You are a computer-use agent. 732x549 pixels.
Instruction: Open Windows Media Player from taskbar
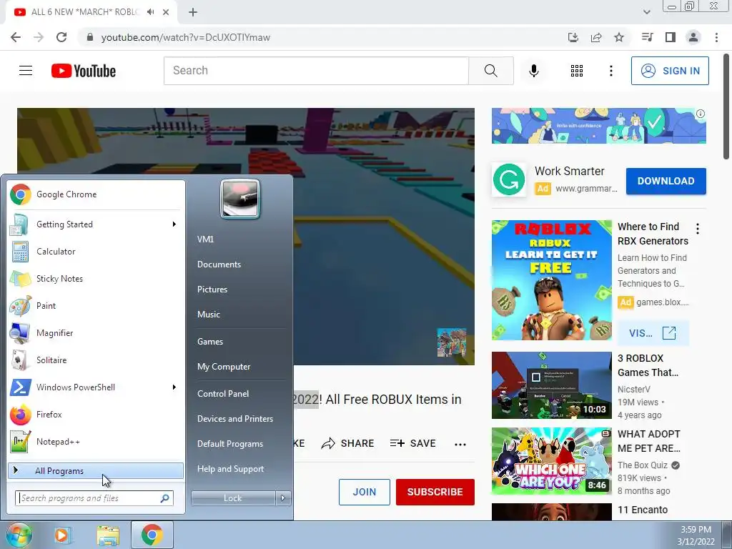(62, 535)
